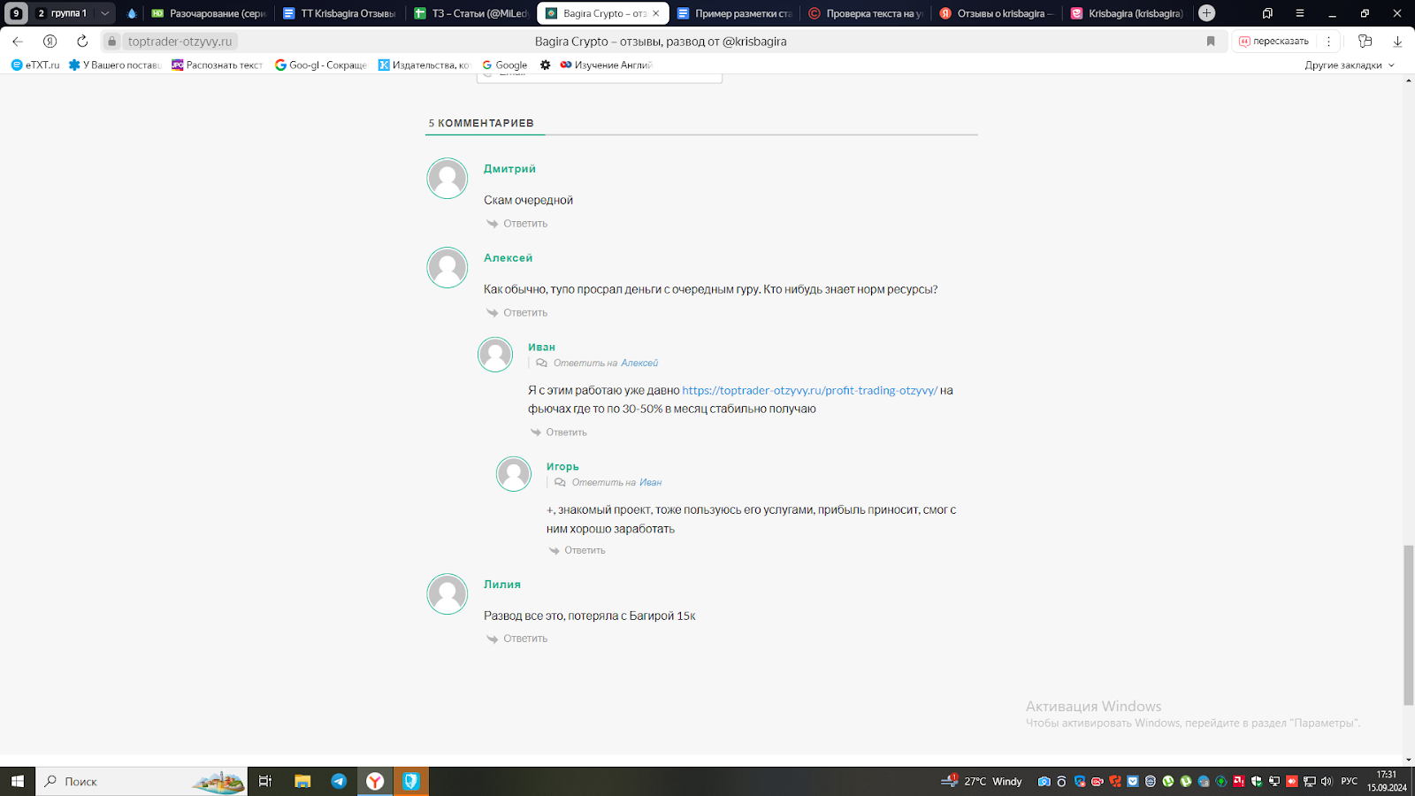This screenshot has width=1415, height=796.
Task: Reload the page with the refresh icon
Action: [x=82, y=42]
